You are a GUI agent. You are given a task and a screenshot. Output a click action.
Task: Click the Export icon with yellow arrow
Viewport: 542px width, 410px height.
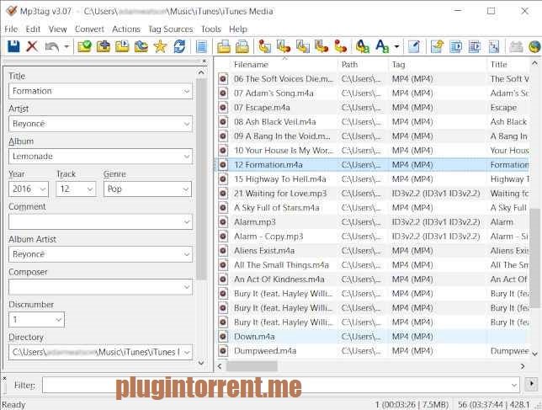pos(437,46)
